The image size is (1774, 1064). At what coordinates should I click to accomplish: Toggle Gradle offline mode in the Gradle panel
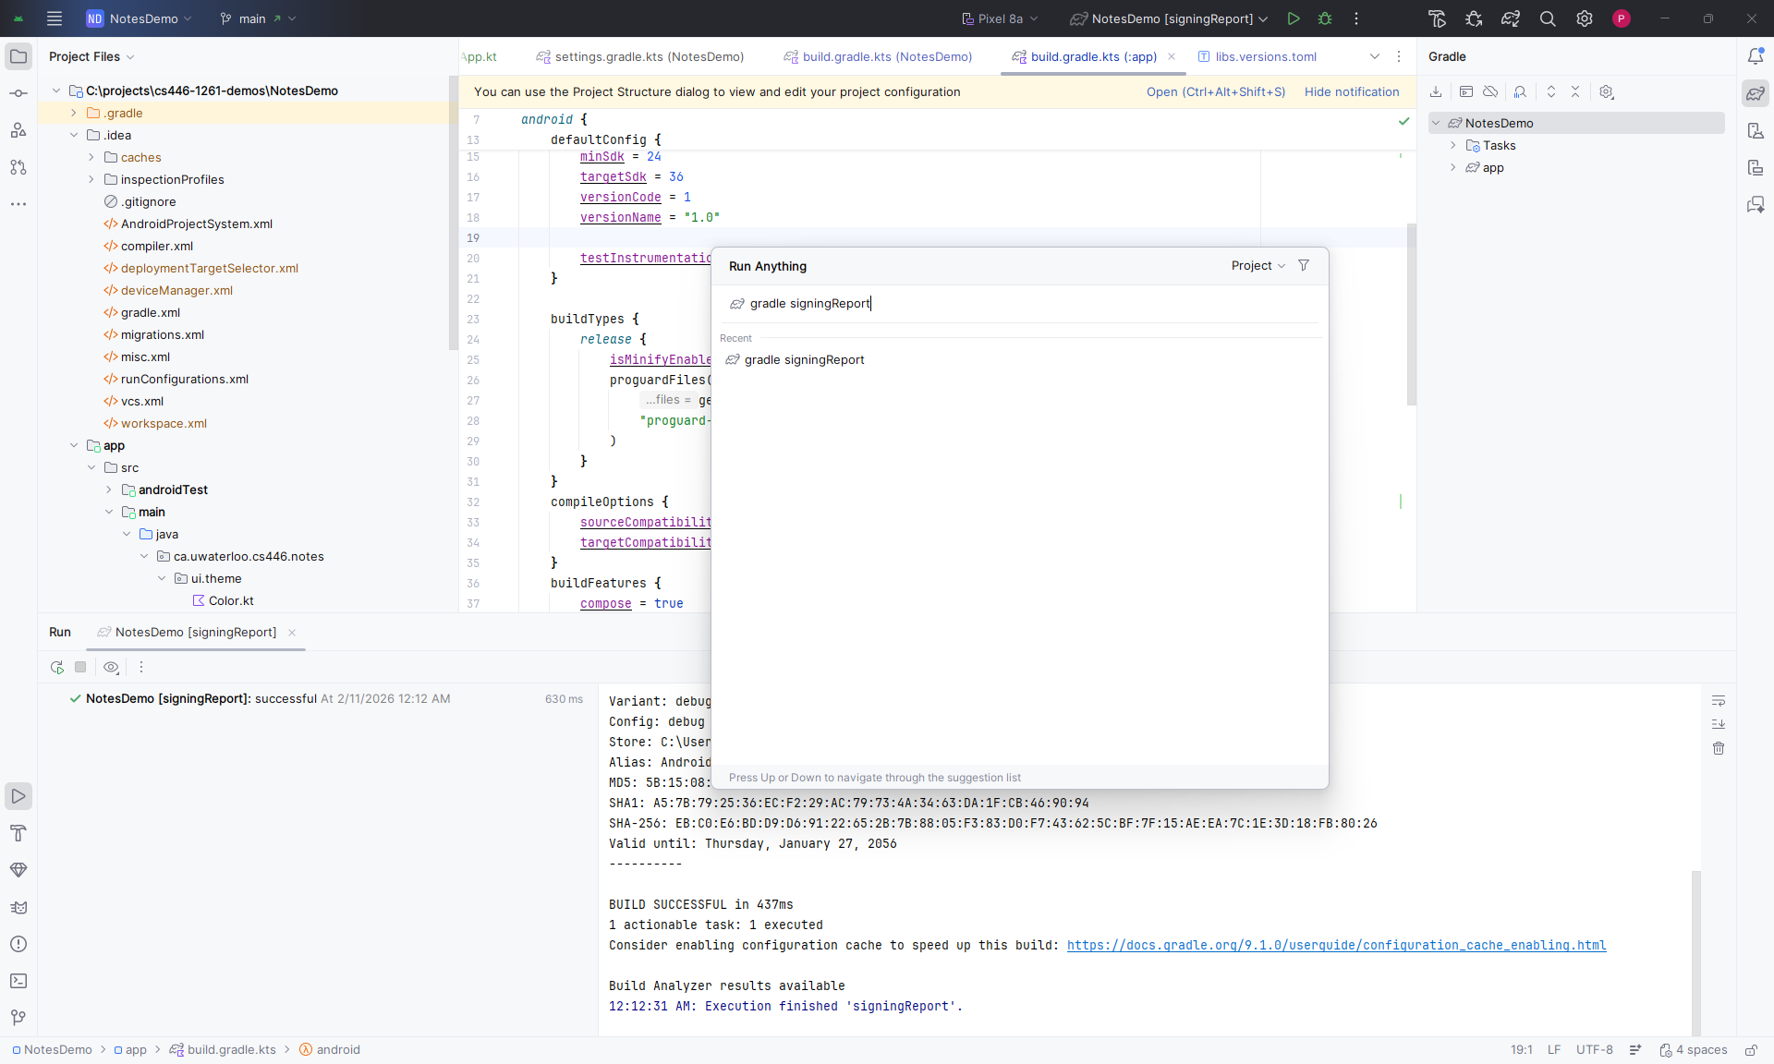[x=1489, y=91]
